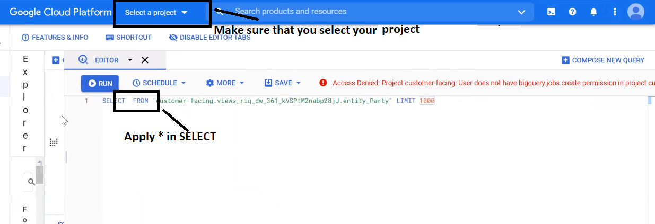The width and height of the screenshot is (655, 224).
Task: Click Compose New Query
Action: point(603,60)
